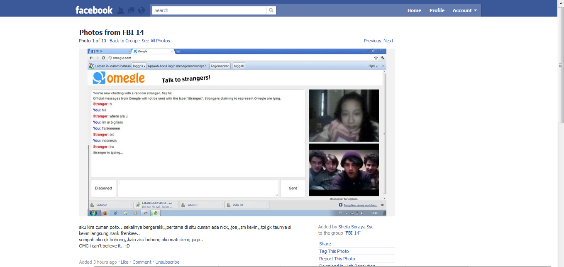The width and height of the screenshot is (564, 267).
Task: Like this photo
Action: (125, 262)
